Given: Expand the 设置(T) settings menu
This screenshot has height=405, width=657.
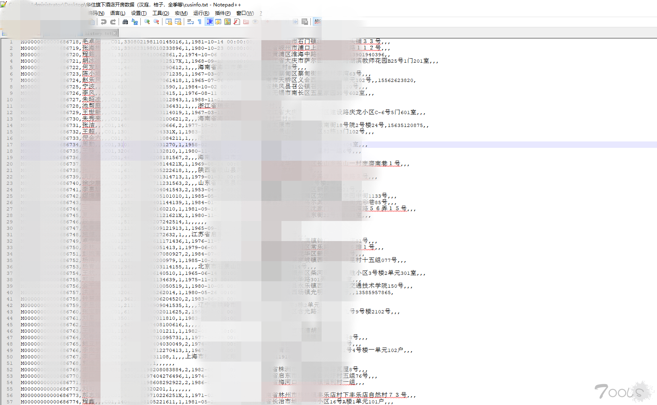Looking at the screenshot, I should (x=139, y=13).
